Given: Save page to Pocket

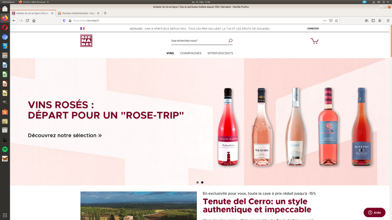Looking at the screenshot, I should (x=331, y=21).
